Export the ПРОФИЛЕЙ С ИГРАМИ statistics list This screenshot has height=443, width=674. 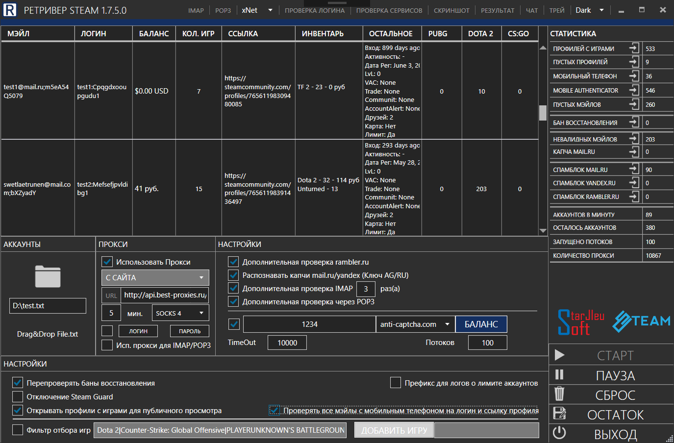[x=634, y=48]
